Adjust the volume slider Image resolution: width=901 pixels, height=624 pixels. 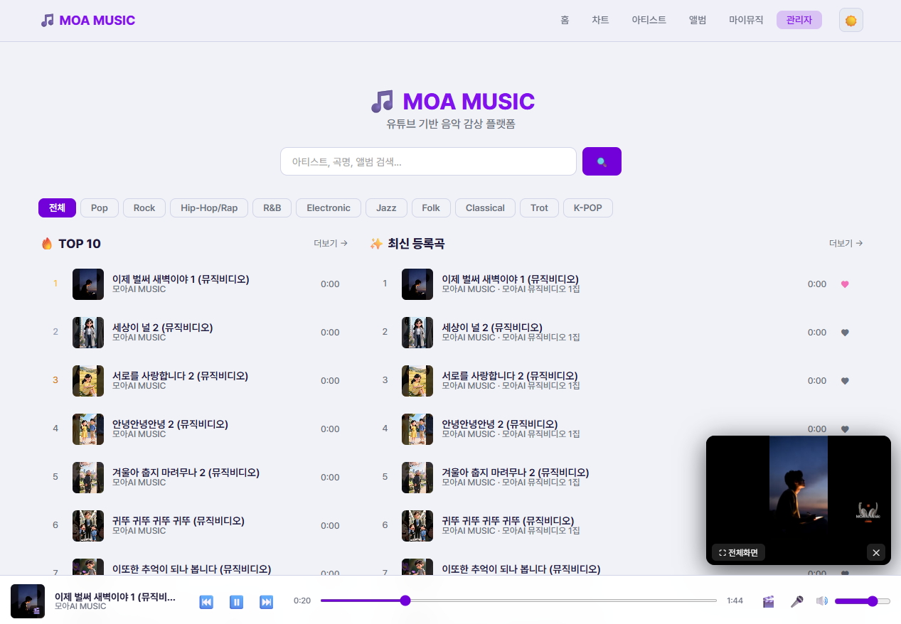coord(863,601)
